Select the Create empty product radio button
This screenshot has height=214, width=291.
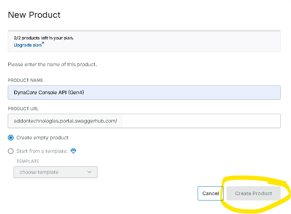click(x=11, y=138)
